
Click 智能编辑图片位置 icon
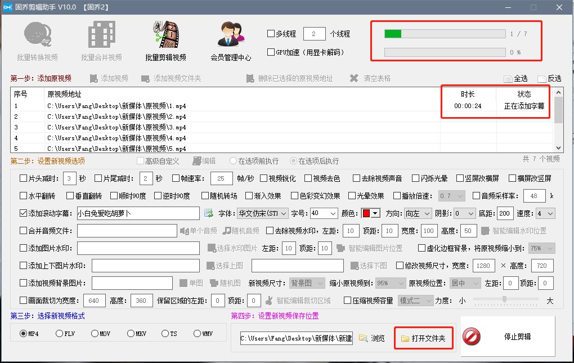click(341, 248)
